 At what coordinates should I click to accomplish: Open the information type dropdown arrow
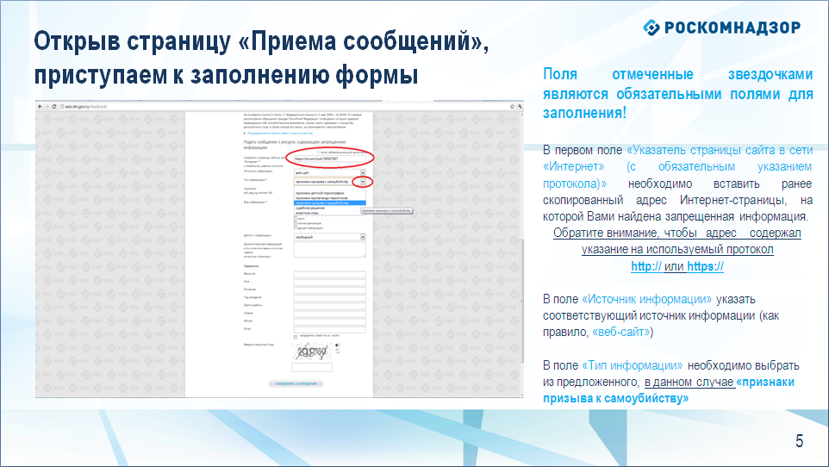coord(363,182)
